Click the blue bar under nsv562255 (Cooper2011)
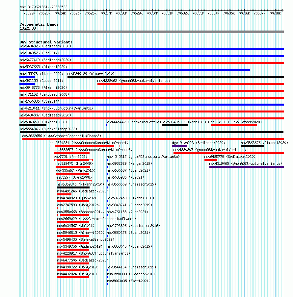The width and height of the screenshot is (293, 297). (x=27, y=84)
